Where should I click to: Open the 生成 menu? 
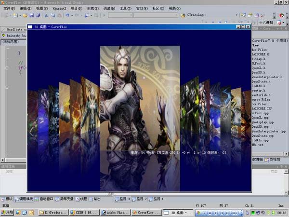click(92, 8)
